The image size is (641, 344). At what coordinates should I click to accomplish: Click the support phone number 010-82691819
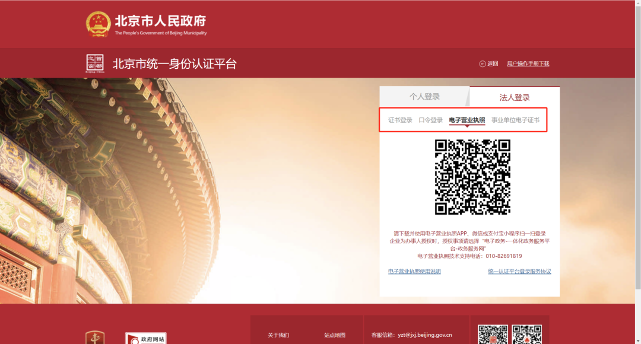(504, 256)
